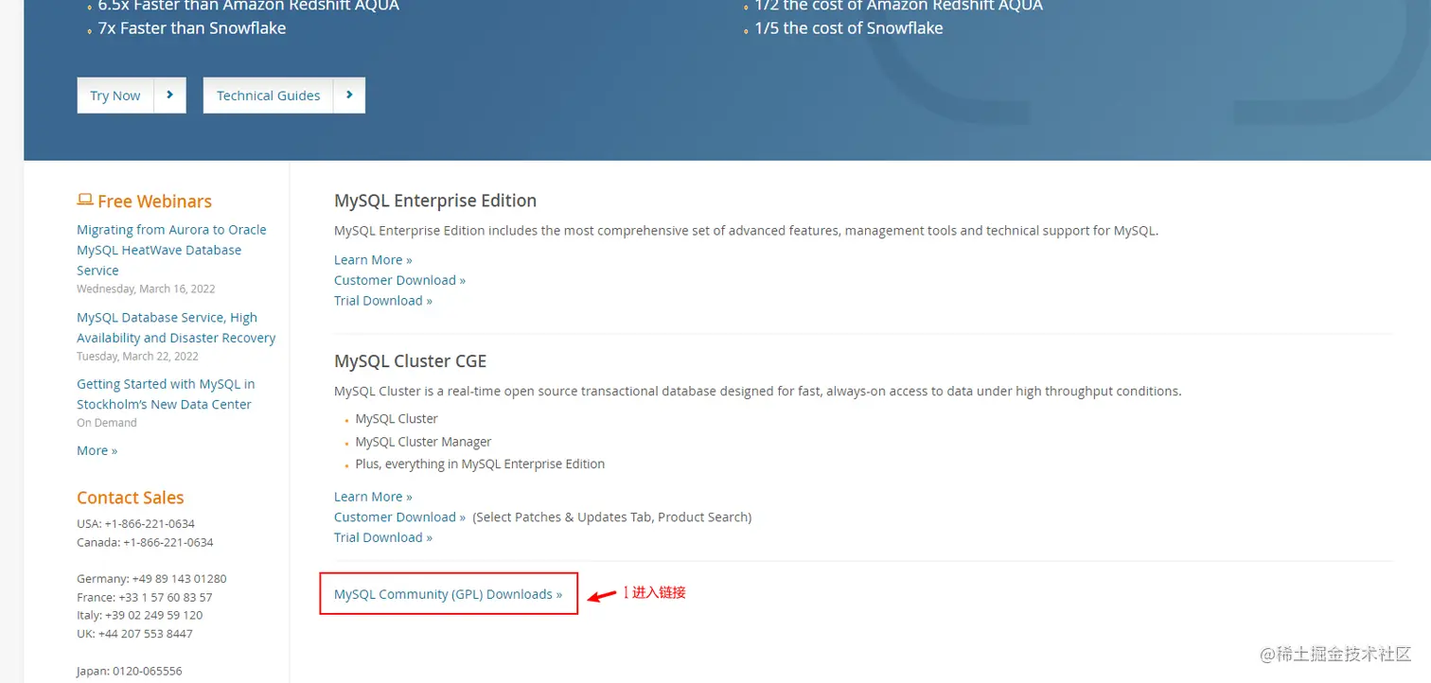This screenshot has width=1431, height=683.
Task: Click 'Select Patches & Updates Tab, Product Search' note
Action: click(x=612, y=517)
